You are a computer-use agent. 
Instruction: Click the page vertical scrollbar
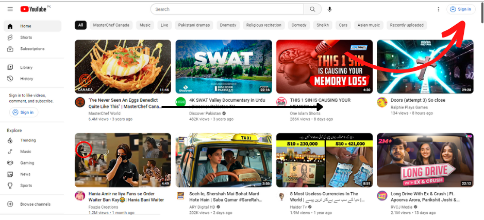pos(482,12)
